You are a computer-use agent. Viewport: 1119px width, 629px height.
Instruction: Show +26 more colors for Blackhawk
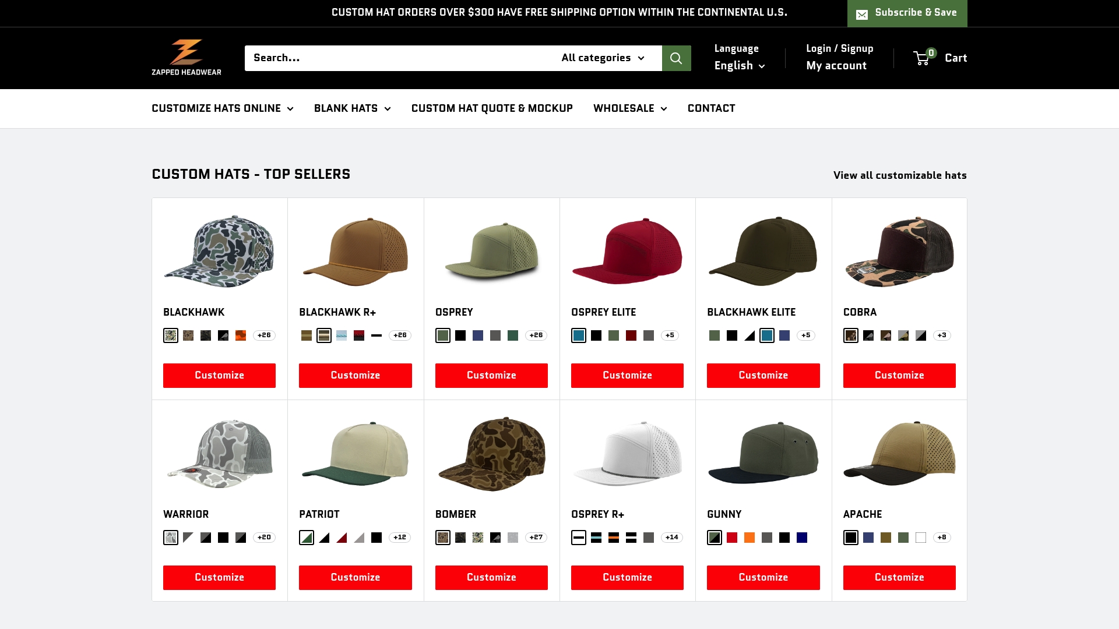point(264,335)
